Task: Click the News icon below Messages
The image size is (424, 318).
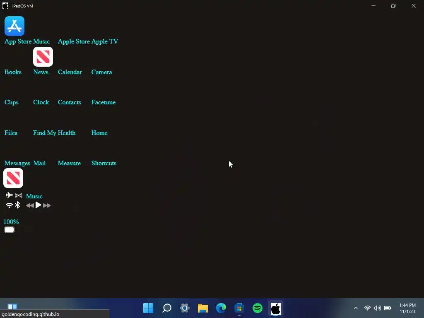Action: (13, 178)
